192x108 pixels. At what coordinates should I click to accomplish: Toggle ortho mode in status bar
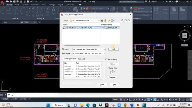pos(130,100)
